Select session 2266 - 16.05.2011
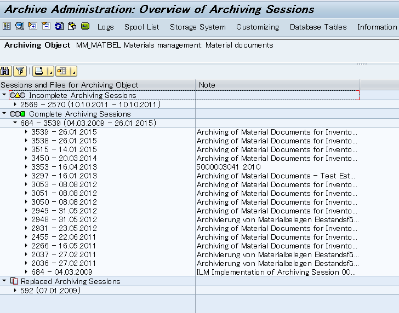The width and height of the screenshot is (399, 313). click(x=64, y=246)
